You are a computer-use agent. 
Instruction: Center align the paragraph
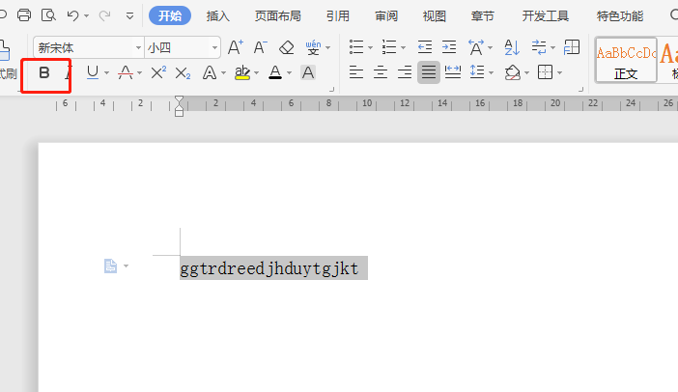pyautogui.click(x=381, y=72)
